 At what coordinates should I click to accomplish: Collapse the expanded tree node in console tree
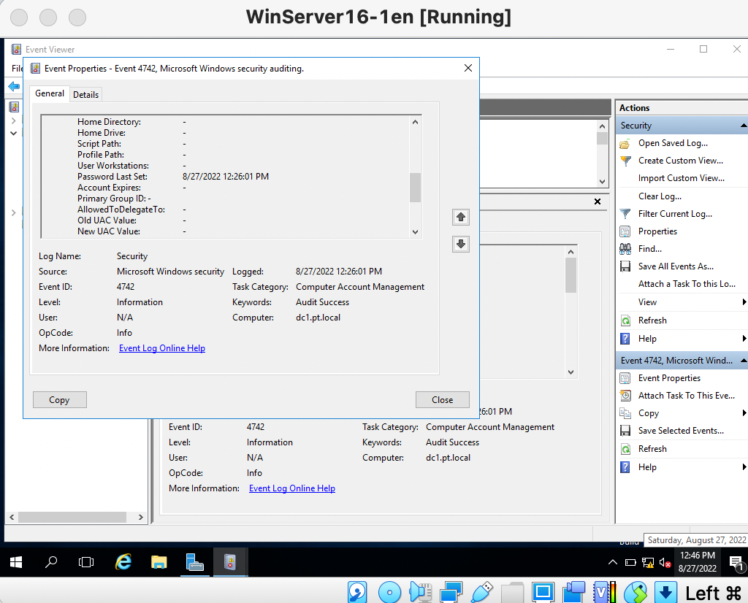click(x=13, y=133)
